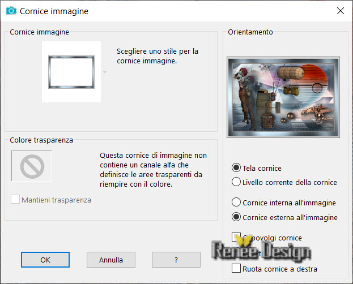Confirm with the OK button

(x=45, y=260)
